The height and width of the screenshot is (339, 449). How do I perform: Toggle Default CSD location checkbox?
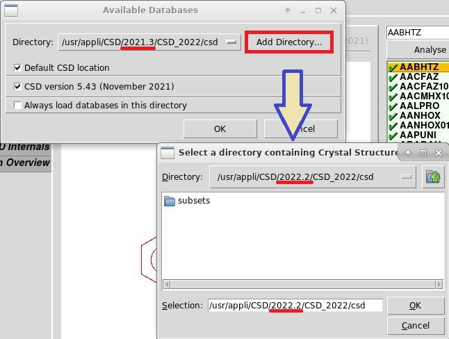pos(17,67)
